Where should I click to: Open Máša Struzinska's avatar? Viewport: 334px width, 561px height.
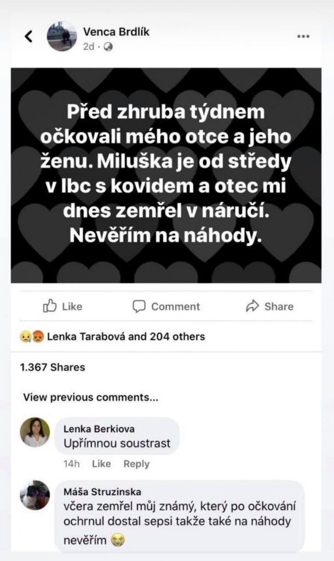coord(35,495)
